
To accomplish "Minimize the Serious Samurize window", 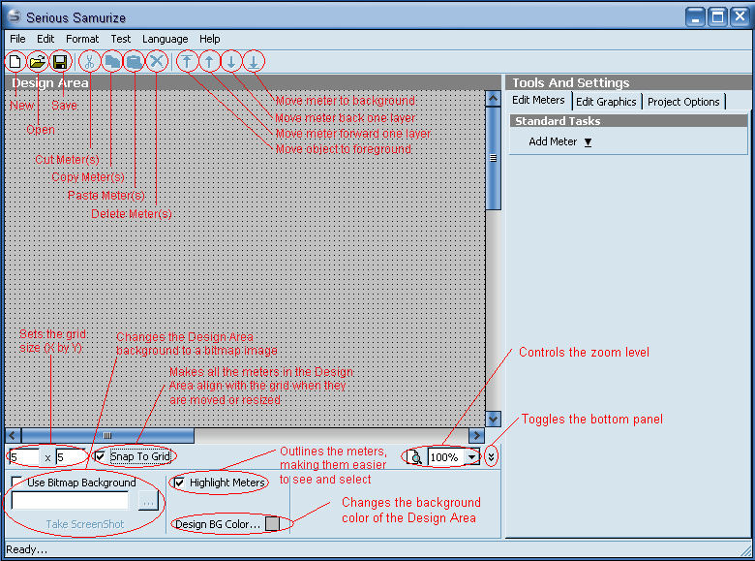I will point(695,17).
